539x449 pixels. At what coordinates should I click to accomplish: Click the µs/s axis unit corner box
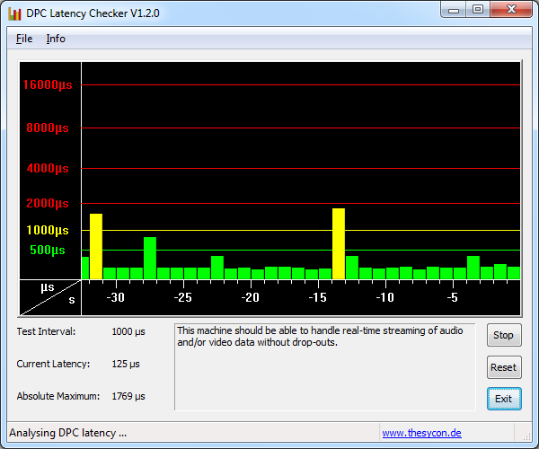pos(50,297)
